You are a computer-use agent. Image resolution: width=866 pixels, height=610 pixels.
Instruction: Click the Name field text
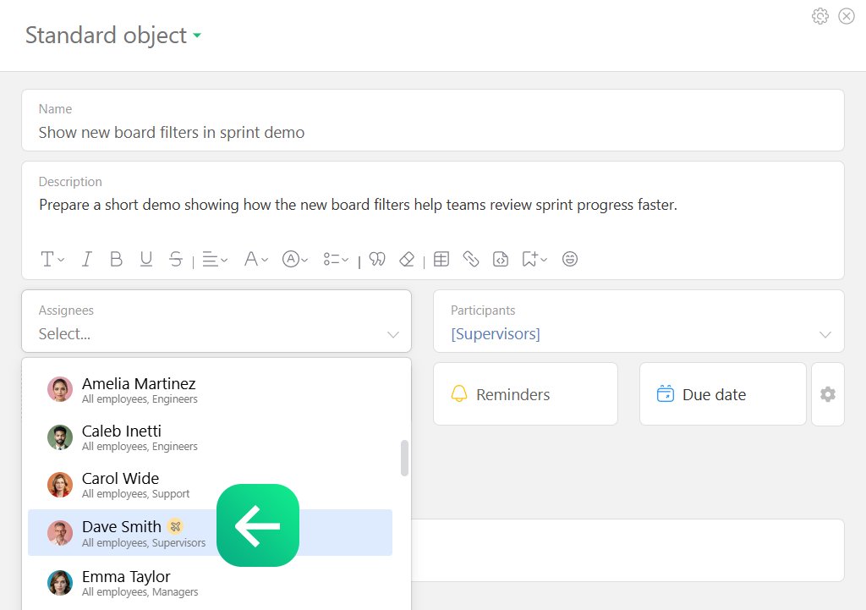[x=171, y=133]
